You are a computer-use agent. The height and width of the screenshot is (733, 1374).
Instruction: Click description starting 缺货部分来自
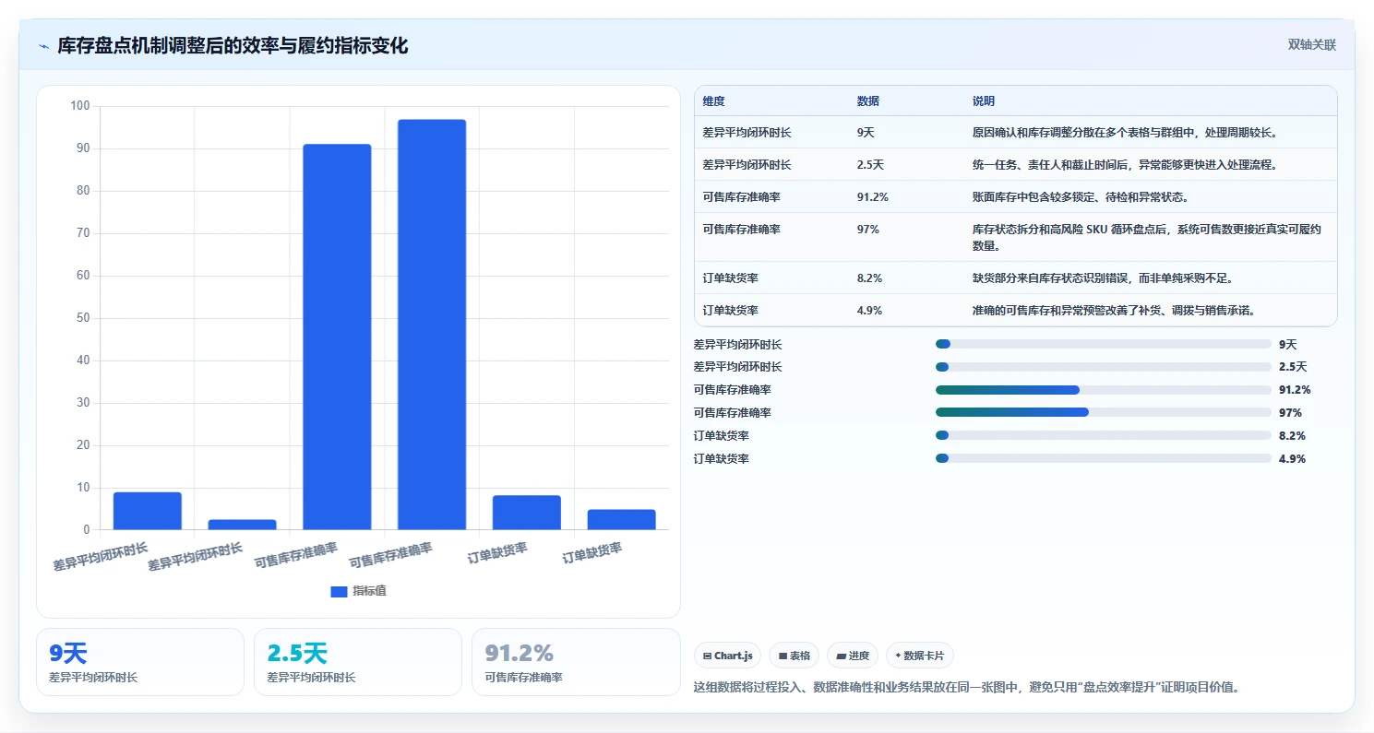click(x=1103, y=278)
